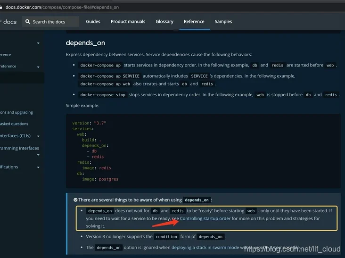This screenshot has height=258, width=345.
Task: Click 'build: .' line in code block
Action: tap(91, 140)
